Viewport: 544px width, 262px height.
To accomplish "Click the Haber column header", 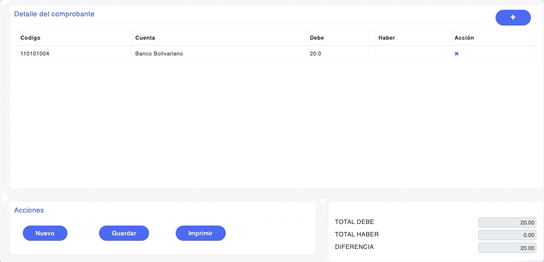I will click(x=386, y=38).
